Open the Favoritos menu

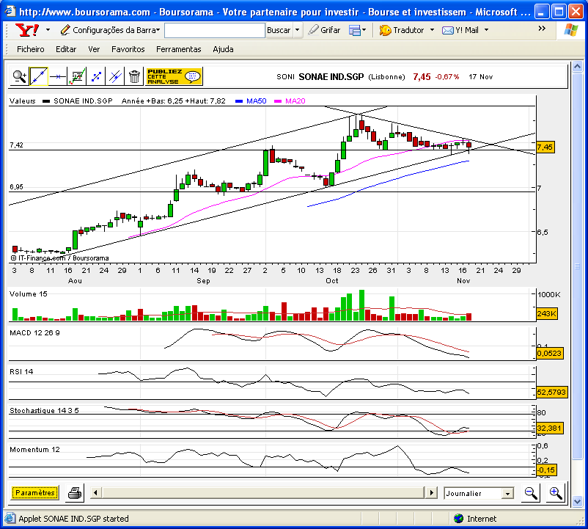pyautogui.click(x=128, y=49)
